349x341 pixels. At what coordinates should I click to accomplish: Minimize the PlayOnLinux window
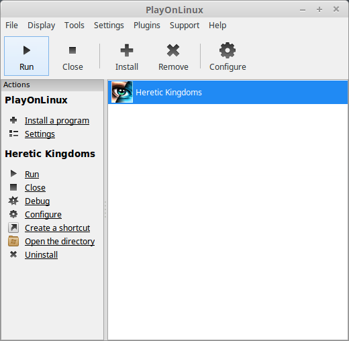tap(303, 10)
